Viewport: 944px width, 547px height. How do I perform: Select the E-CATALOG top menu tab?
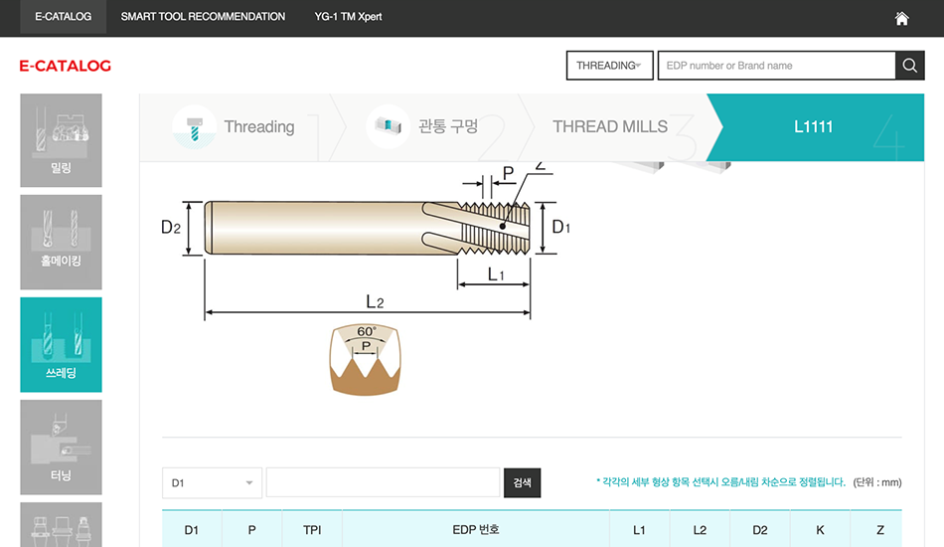[63, 17]
